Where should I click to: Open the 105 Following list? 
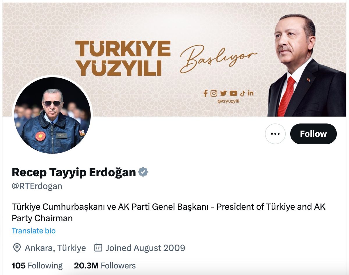(x=37, y=265)
